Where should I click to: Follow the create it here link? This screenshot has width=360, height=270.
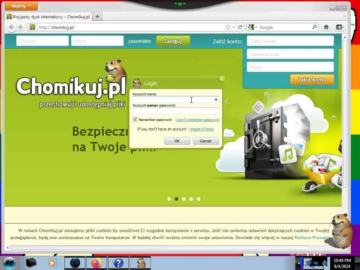[201, 129]
